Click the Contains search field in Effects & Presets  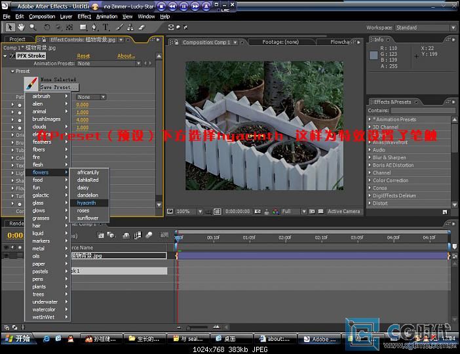(423, 110)
